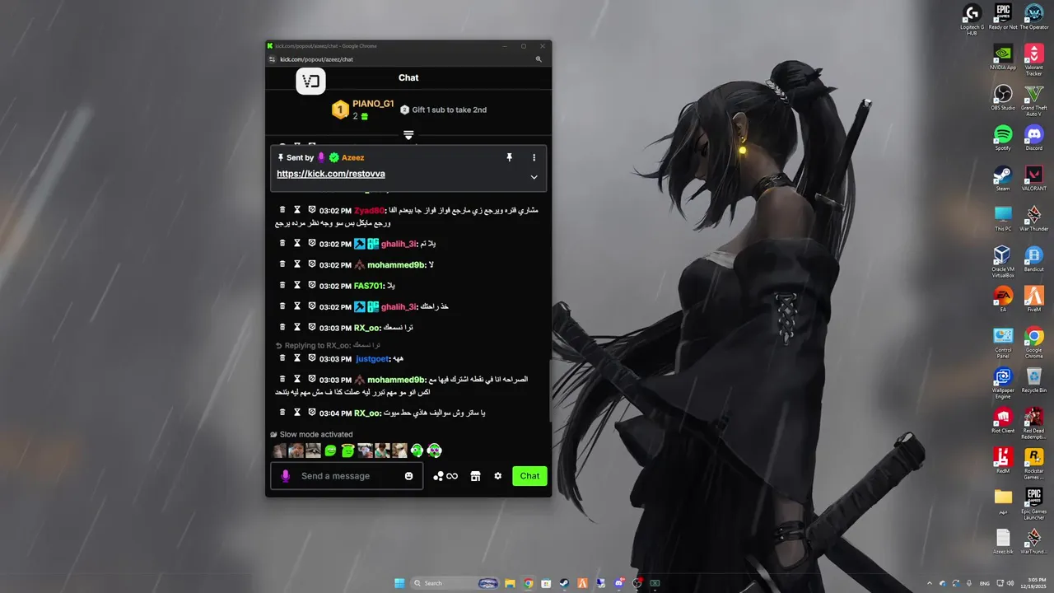Viewport: 1054px width, 593px height.
Task: Click Slow mode activated notice
Action: click(311, 434)
